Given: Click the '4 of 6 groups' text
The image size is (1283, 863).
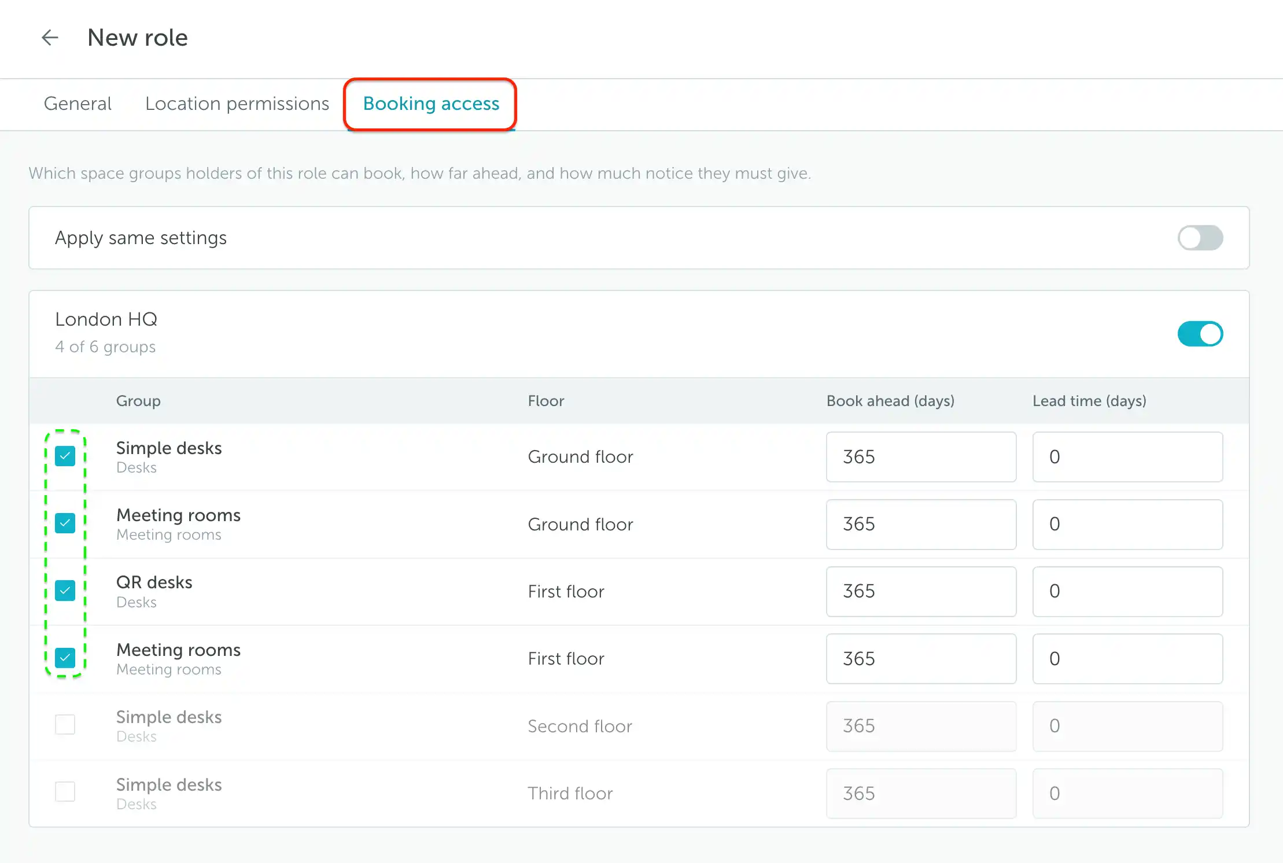Looking at the screenshot, I should tap(105, 347).
